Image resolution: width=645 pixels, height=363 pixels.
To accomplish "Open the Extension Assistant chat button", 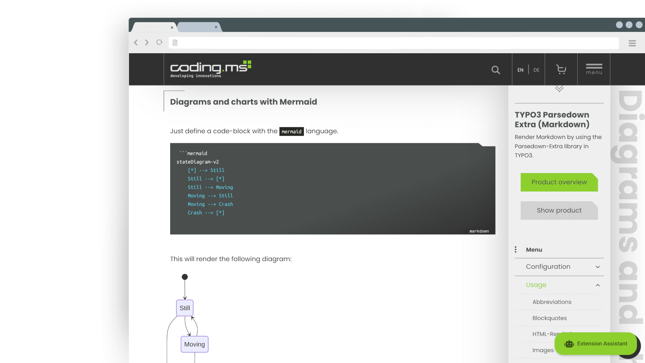I will point(596,344).
